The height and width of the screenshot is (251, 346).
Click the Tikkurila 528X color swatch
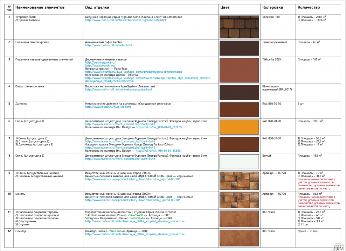[x=239, y=70]
